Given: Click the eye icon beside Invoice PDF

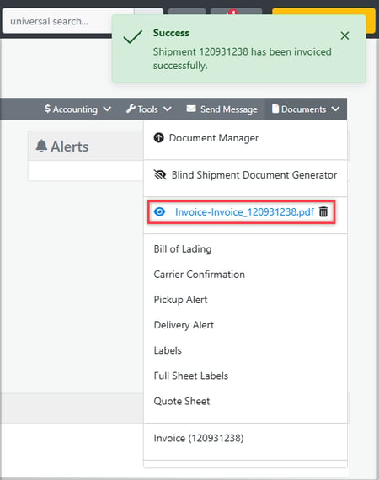Looking at the screenshot, I should pos(159,212).
